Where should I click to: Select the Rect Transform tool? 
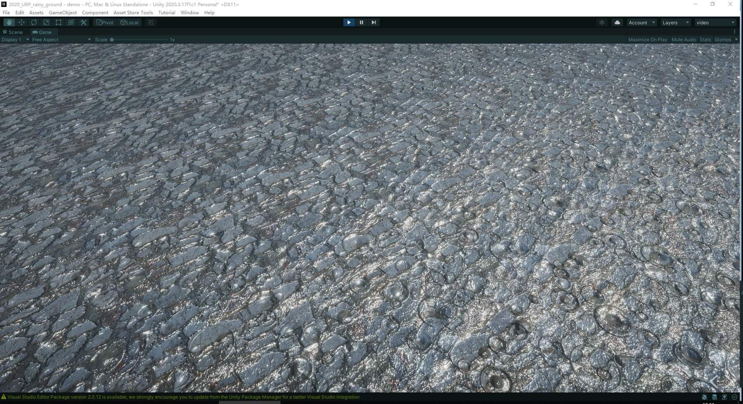(58, 22)
